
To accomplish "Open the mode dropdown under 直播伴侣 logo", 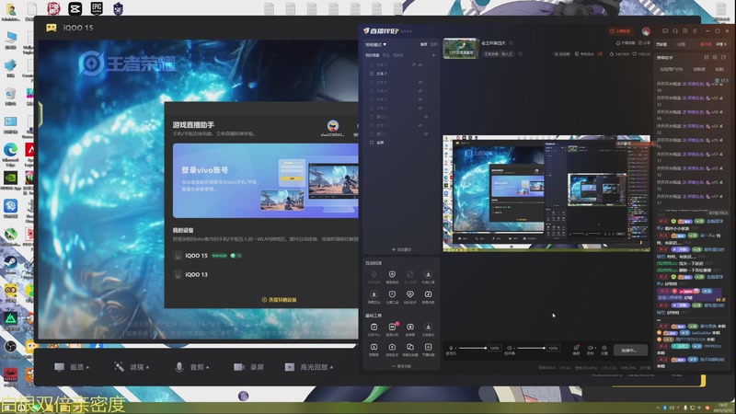I will pos(376,44).
